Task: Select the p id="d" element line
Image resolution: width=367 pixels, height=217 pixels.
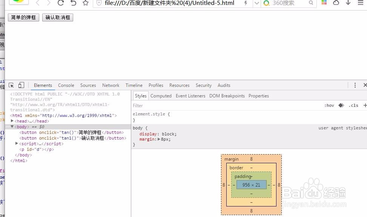Action: click(37, 149)
